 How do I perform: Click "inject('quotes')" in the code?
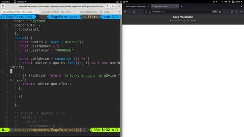click(65, 42)
